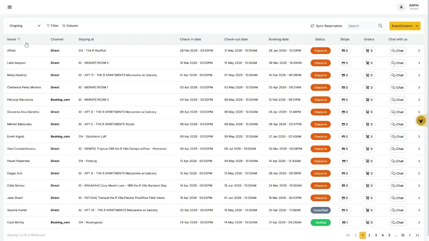Click CH - Rosengasse property text
The height and width of the screenshot is (241, 429).
[90, 223]
